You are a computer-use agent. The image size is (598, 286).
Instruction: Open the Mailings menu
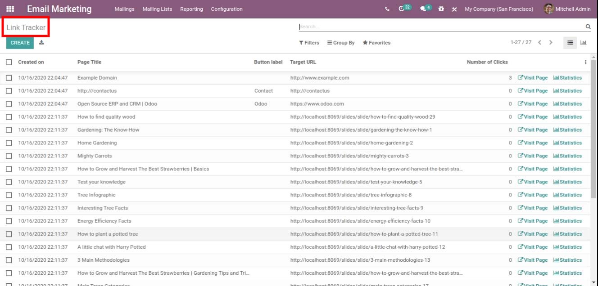click(124, 9)
